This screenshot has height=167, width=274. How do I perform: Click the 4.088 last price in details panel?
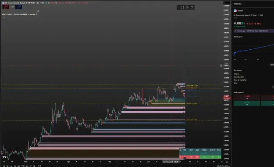238,23
